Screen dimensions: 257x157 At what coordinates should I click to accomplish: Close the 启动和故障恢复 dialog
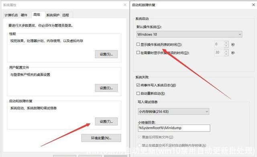[253, 5]
